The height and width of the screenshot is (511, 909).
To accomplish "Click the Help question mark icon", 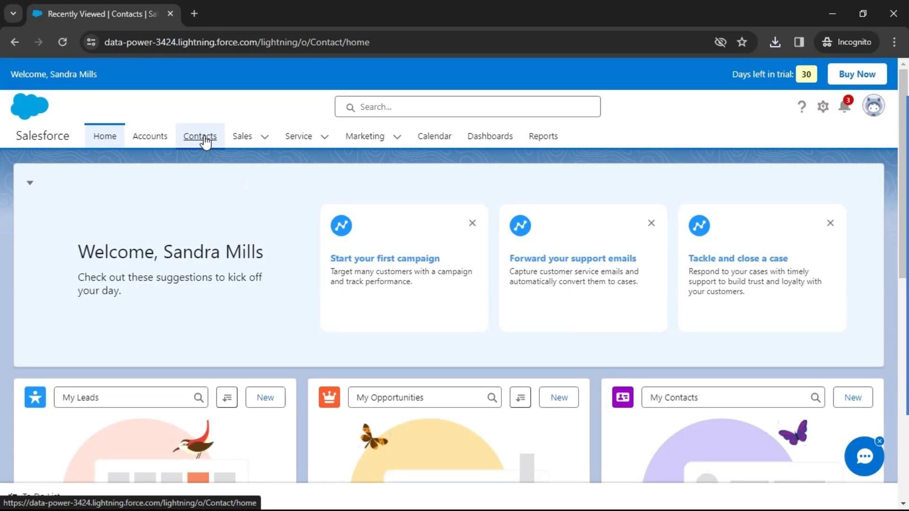I will point(801,107).
